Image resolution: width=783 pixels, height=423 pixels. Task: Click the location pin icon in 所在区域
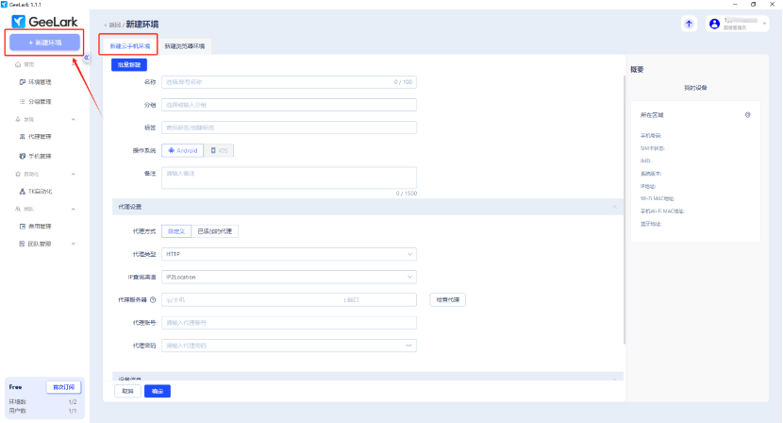(x=747, y=115)
